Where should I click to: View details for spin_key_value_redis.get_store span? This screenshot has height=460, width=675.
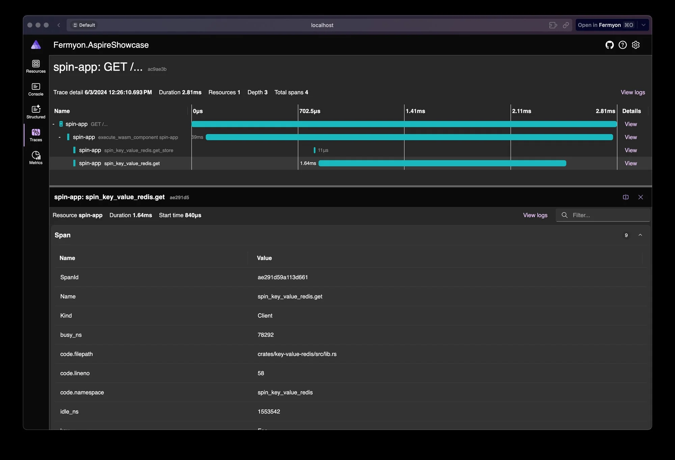[x=630, y=150]
